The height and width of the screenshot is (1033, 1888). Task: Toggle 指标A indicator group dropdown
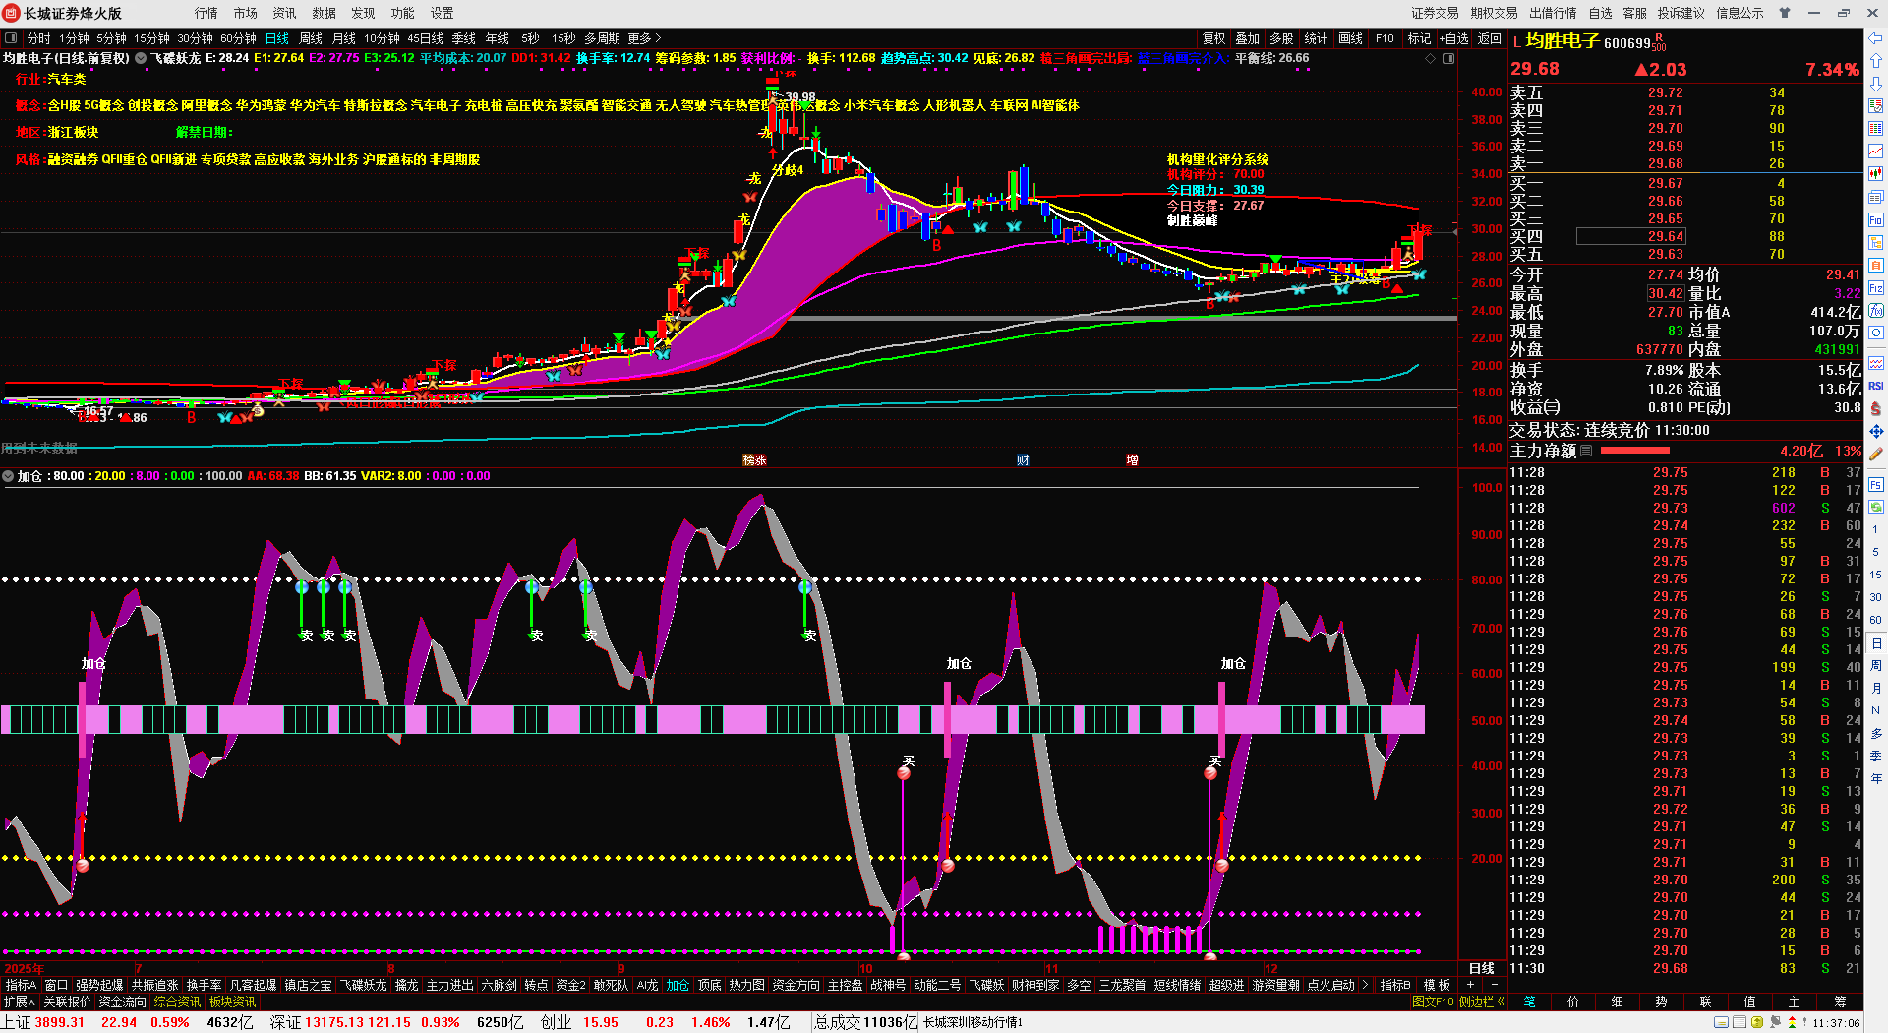click(21, 985)
